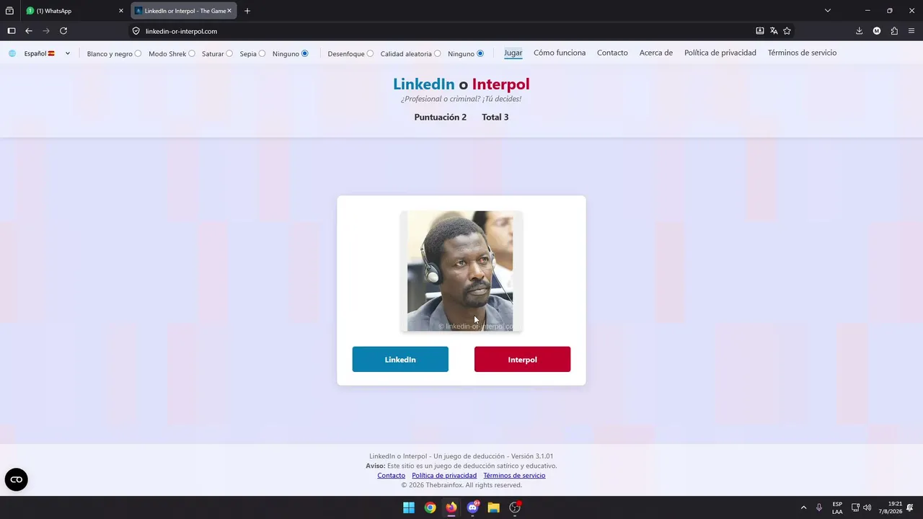Open the Windows Start menu
Screen dimensions: 923x519
[409, 507]
